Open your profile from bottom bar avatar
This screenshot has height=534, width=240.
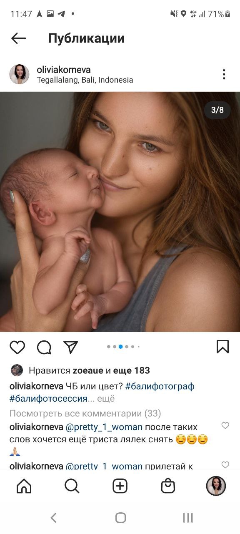pos(216,486)
